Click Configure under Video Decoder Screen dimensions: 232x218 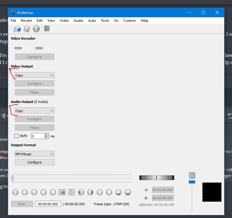[x=35, y=57]
